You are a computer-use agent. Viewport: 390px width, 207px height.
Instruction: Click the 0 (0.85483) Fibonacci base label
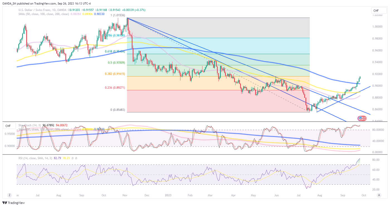click(118, 110)
